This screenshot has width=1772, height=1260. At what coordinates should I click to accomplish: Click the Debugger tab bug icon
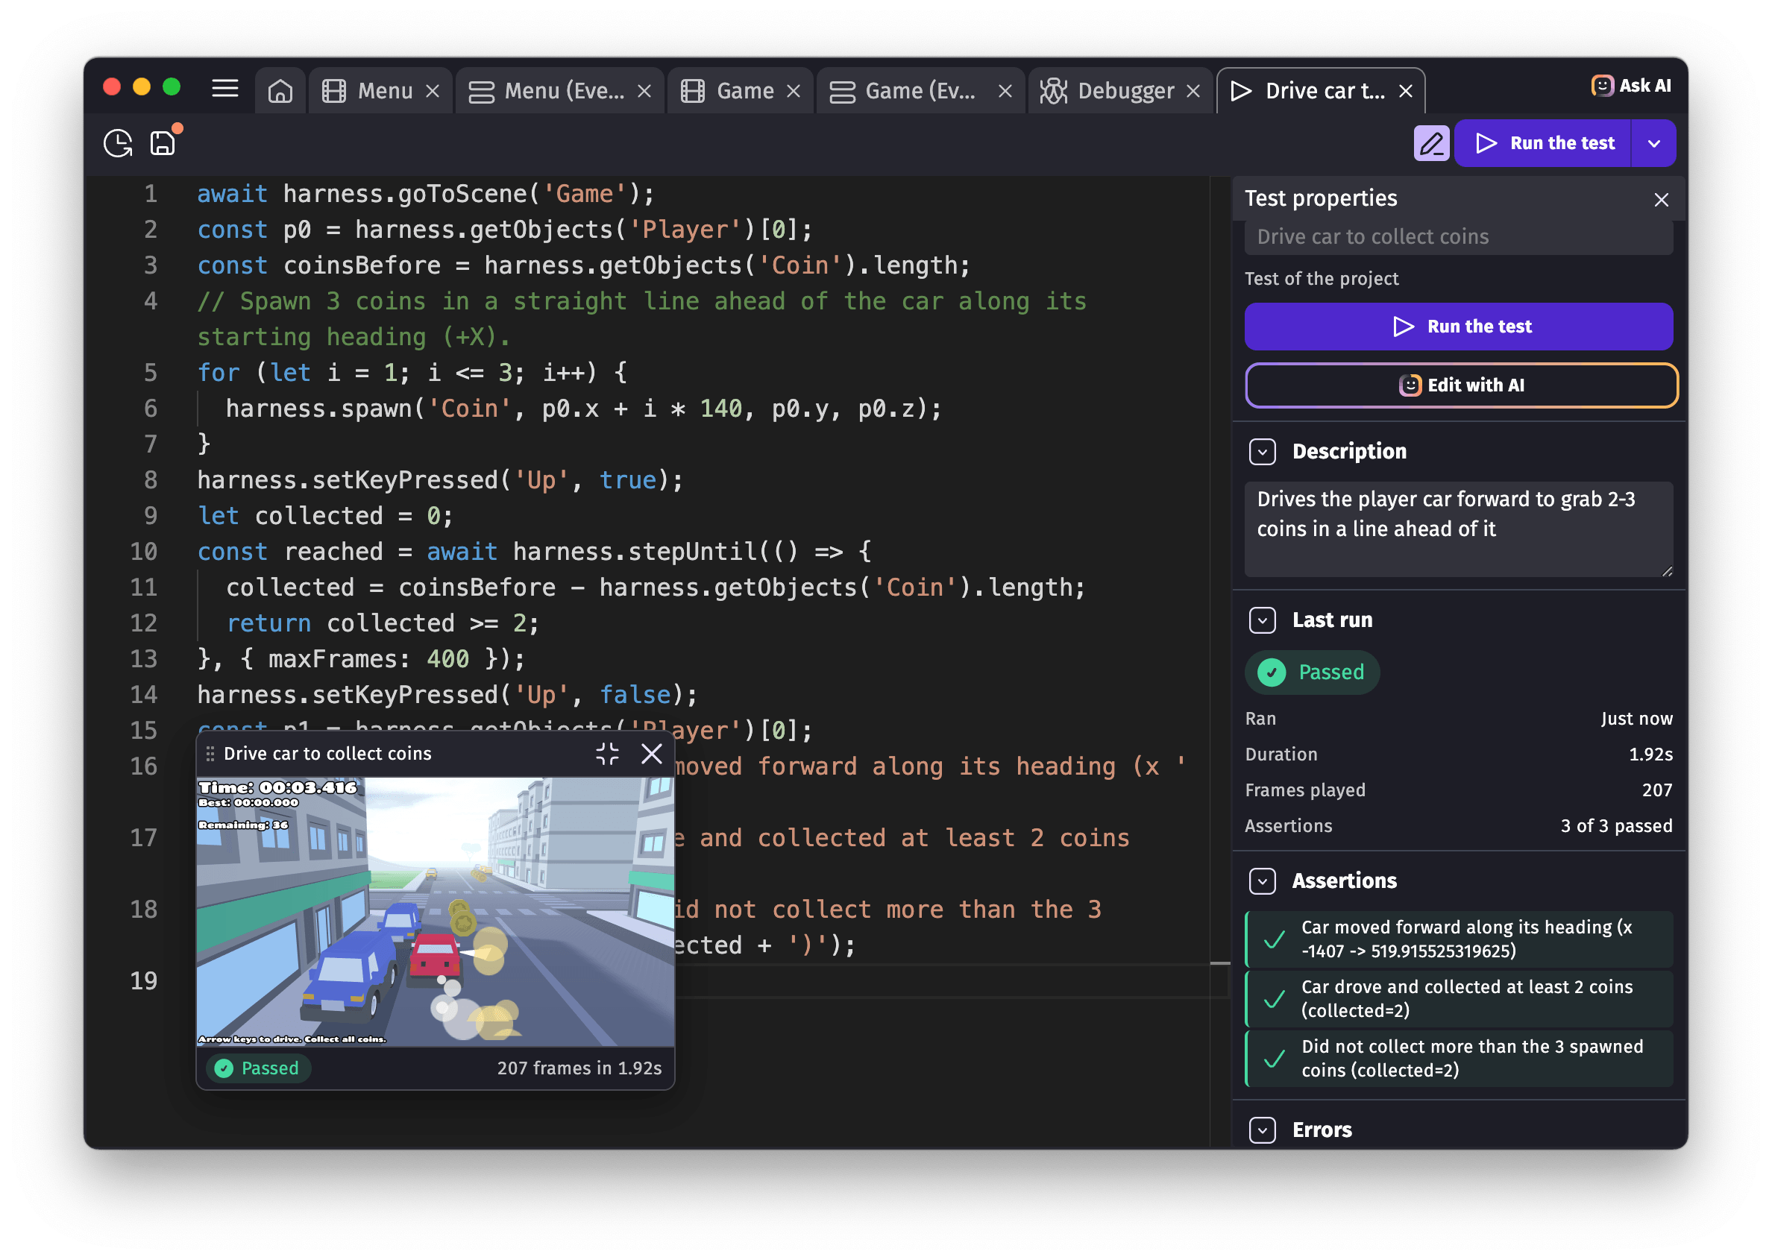pos(1053,91)
